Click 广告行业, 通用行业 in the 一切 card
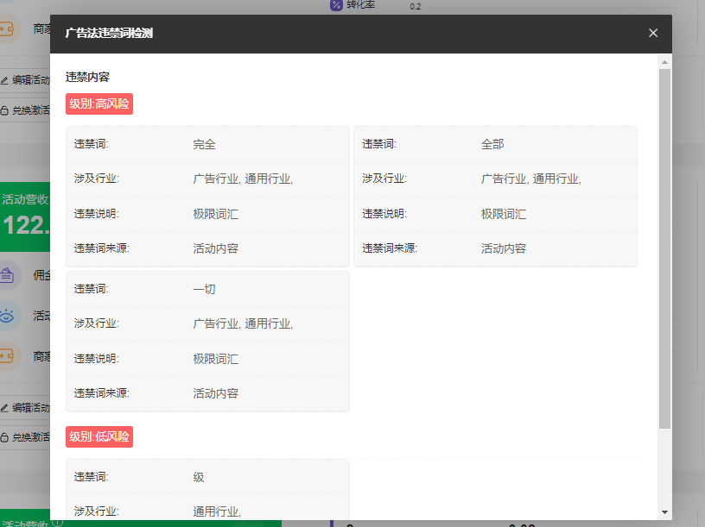Image resolution: width=705 pixels, height=527 pixels. click(x=243, y=324)
